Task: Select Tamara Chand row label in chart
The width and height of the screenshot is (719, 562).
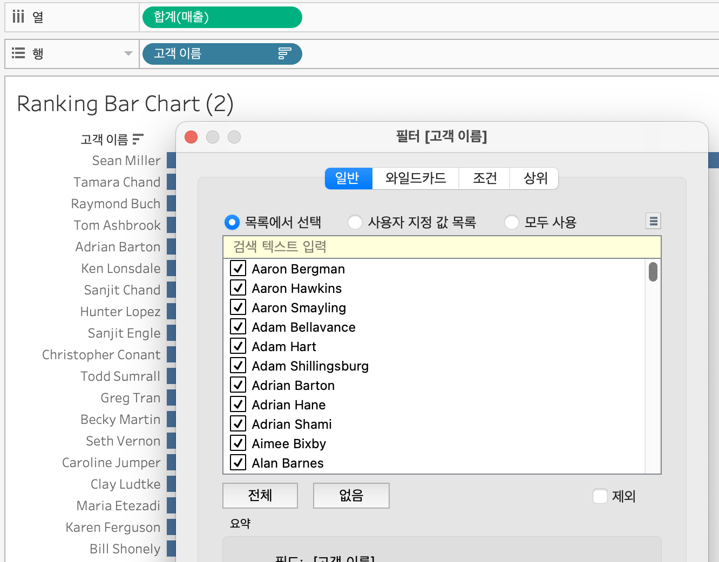Action: (117, 182)
